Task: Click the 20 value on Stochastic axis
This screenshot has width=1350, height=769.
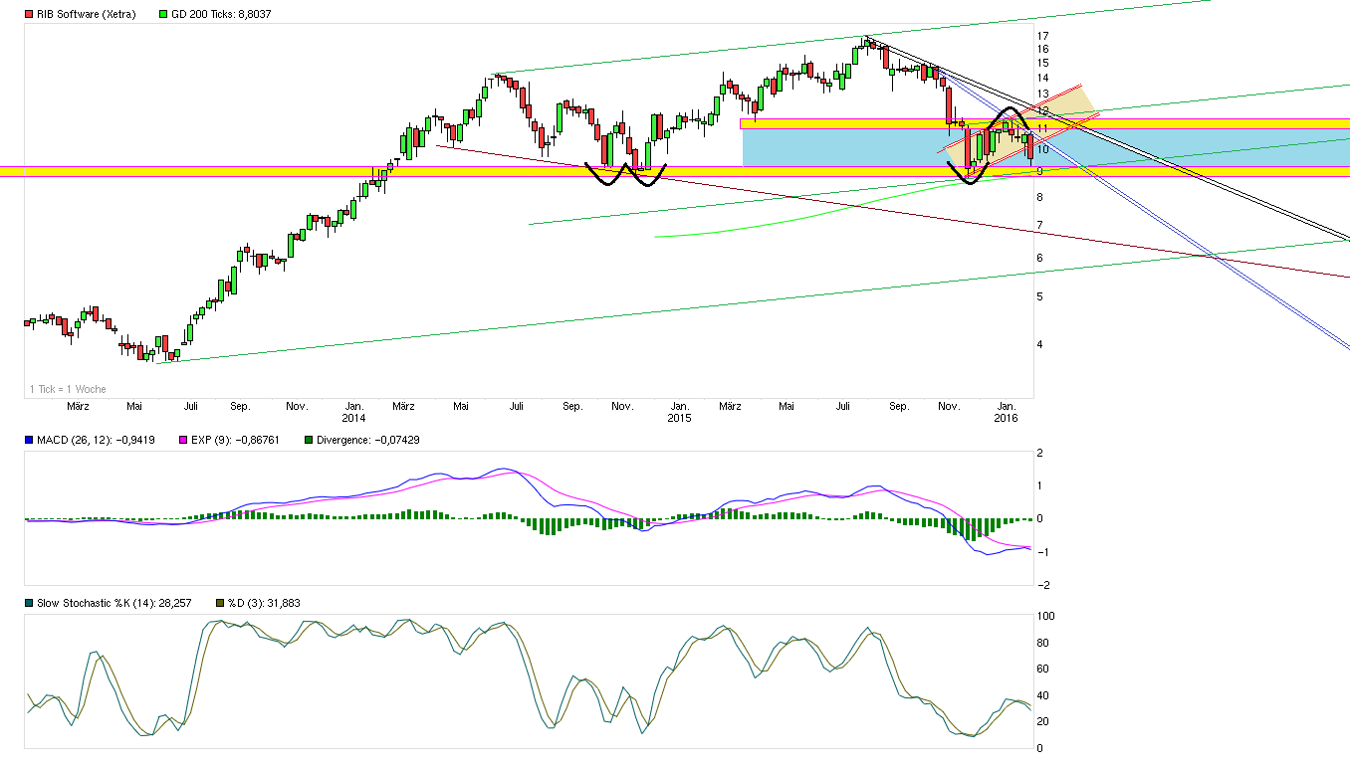Action: pos(1042,721)
